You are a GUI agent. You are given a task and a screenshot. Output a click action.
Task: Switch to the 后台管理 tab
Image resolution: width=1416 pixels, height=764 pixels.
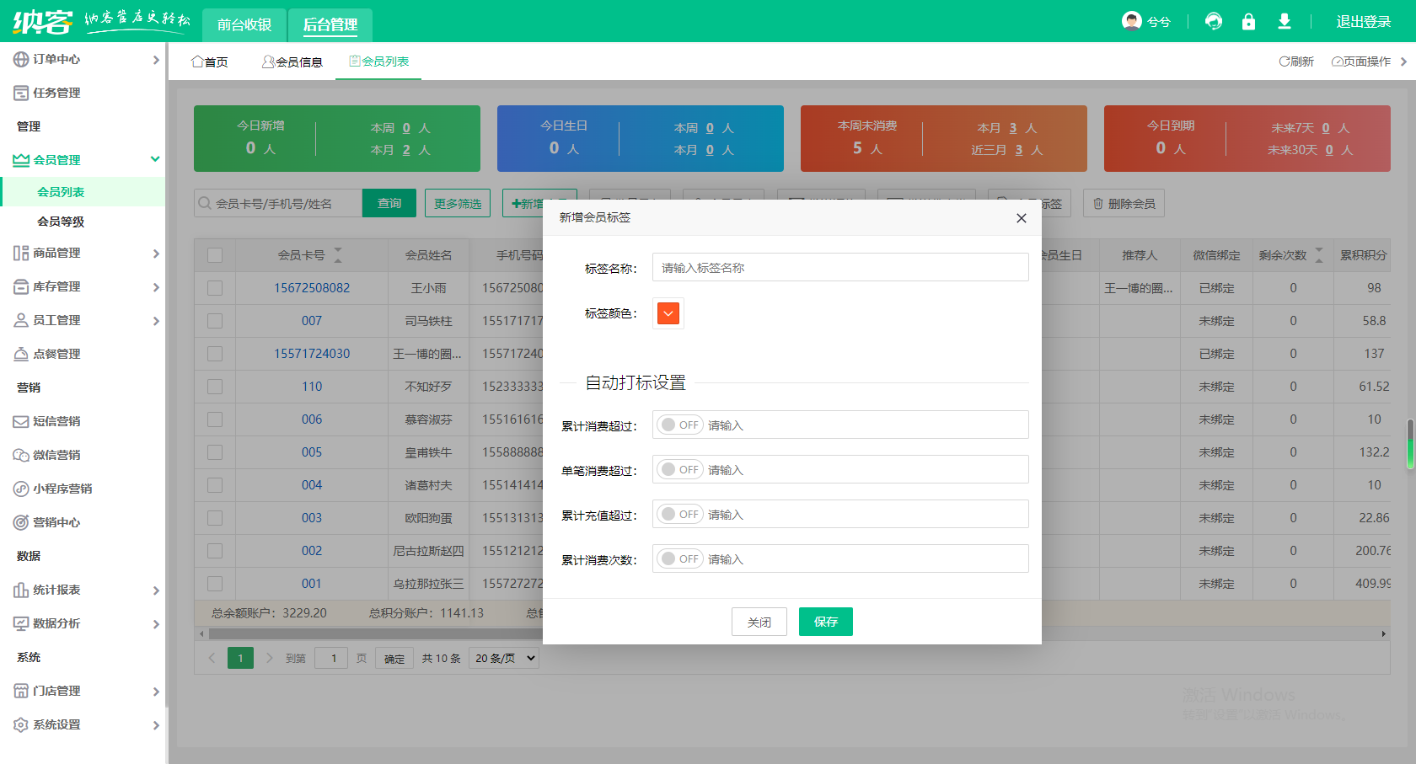pos(330,24)
